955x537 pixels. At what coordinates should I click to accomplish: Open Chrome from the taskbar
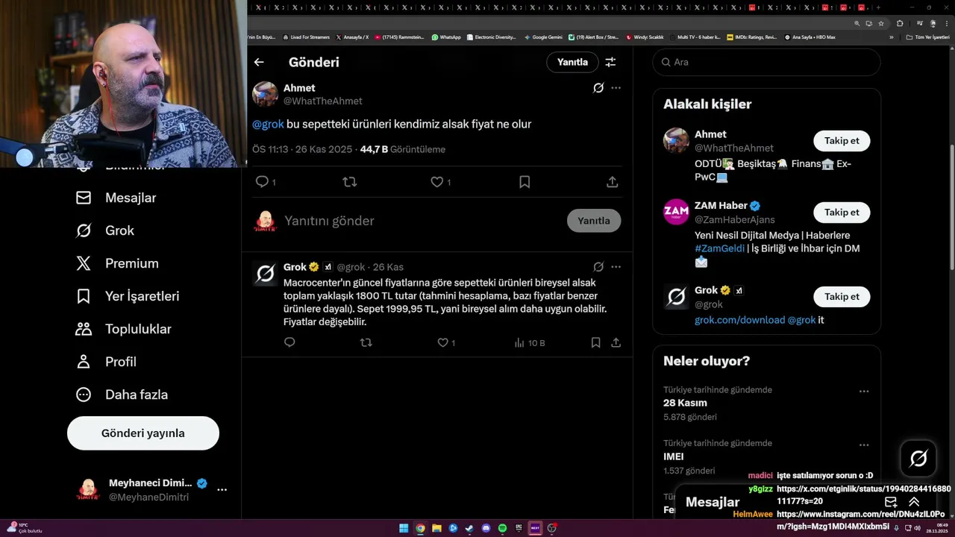[x=420, y=528]
